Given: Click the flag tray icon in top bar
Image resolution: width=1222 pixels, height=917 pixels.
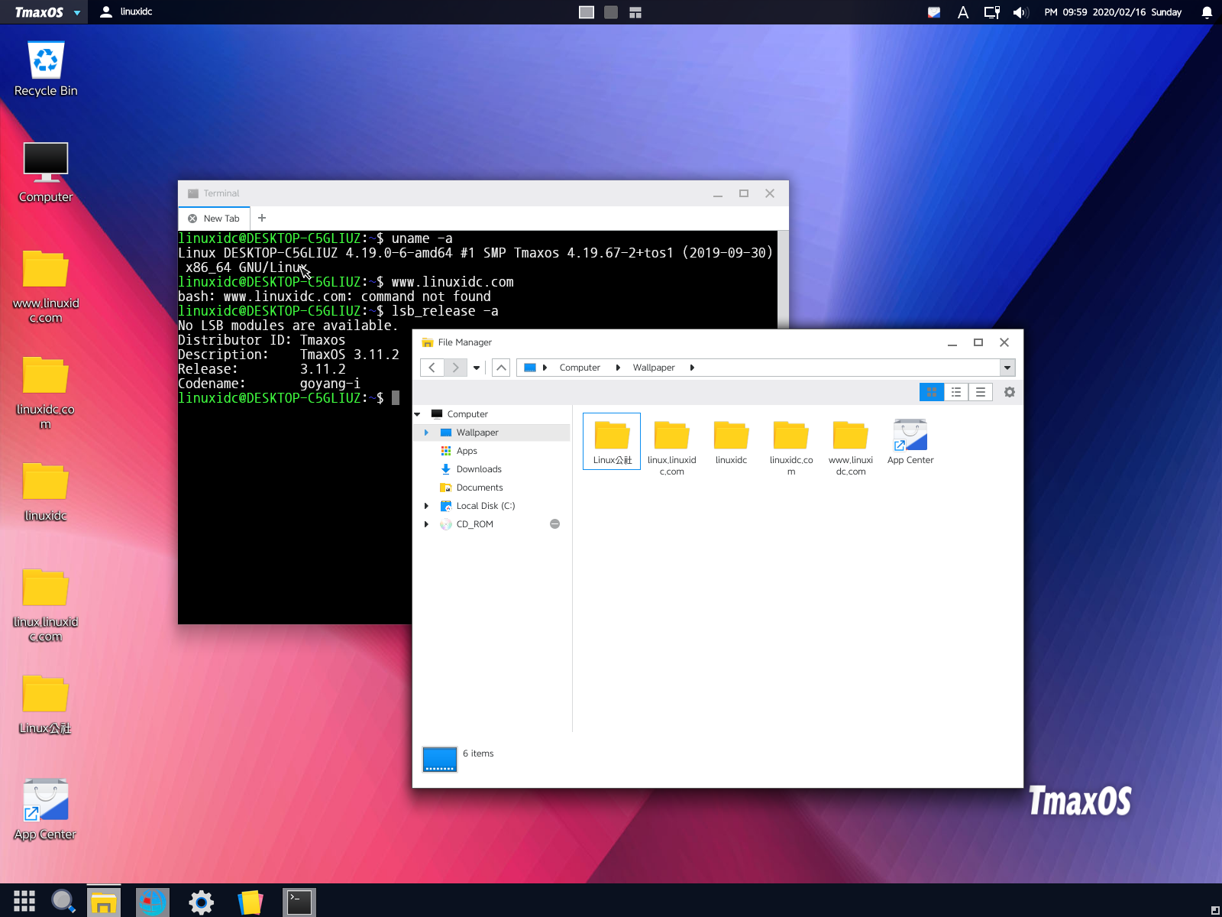Looking at the screenshot, I should (934, 12).
